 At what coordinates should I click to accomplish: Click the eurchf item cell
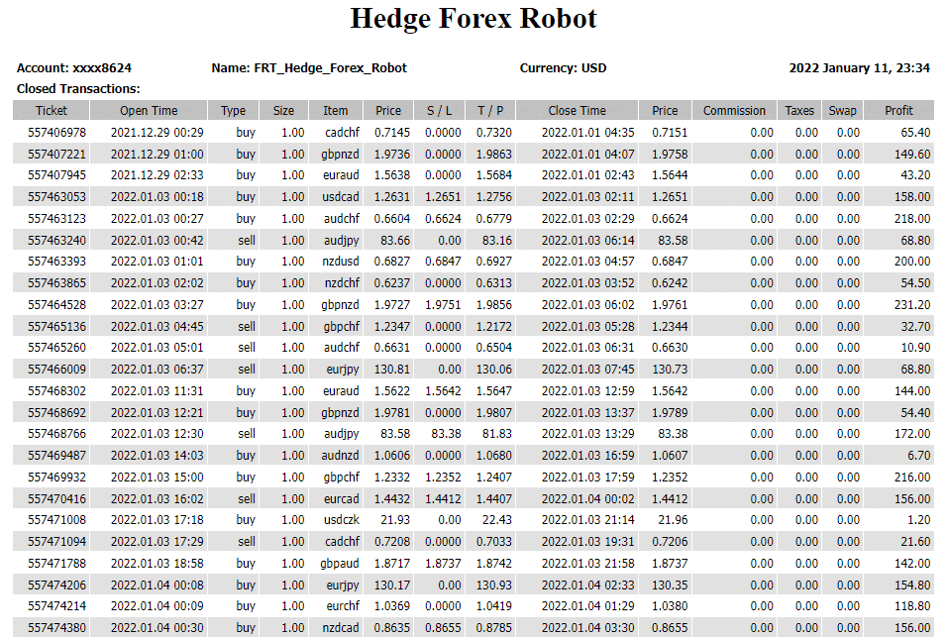point(343,606)
